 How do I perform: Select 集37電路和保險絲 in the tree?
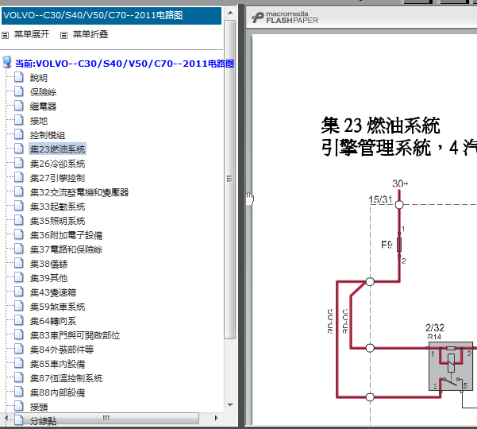[67, 249]
